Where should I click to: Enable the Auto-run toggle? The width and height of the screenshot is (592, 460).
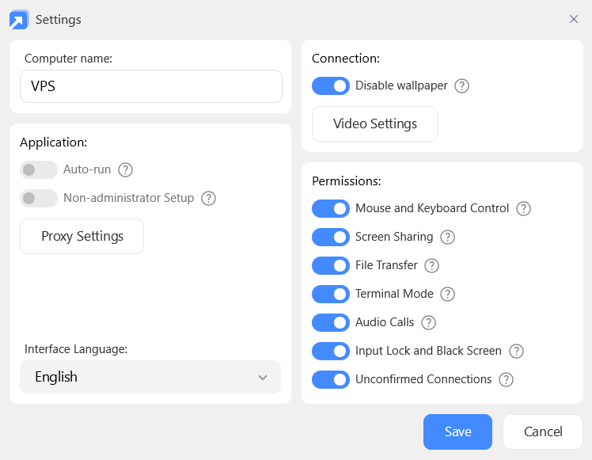pos(39,169)
